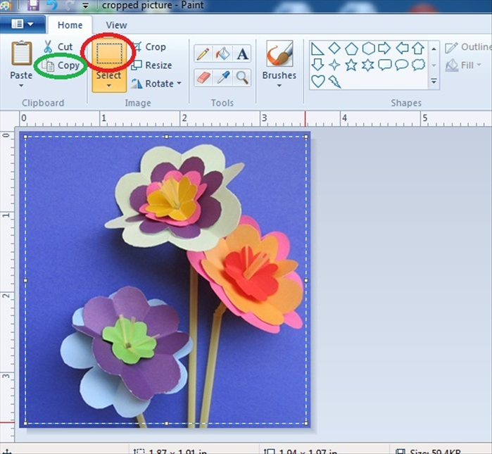Activate the rectangular Select tool
The height and width of the screenshot is (454, 492).
(x=109, y=54)
